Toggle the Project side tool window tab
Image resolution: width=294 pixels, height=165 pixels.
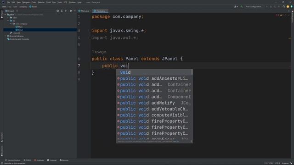2,15
